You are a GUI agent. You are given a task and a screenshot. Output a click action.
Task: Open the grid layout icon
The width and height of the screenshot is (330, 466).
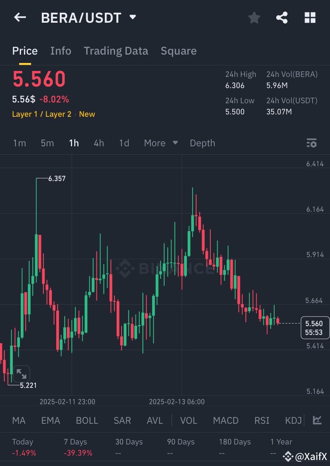click(x=310, y=18)
